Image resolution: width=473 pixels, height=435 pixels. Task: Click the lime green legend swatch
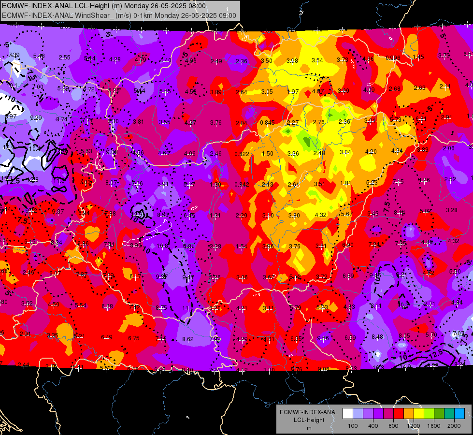[429, 413]
